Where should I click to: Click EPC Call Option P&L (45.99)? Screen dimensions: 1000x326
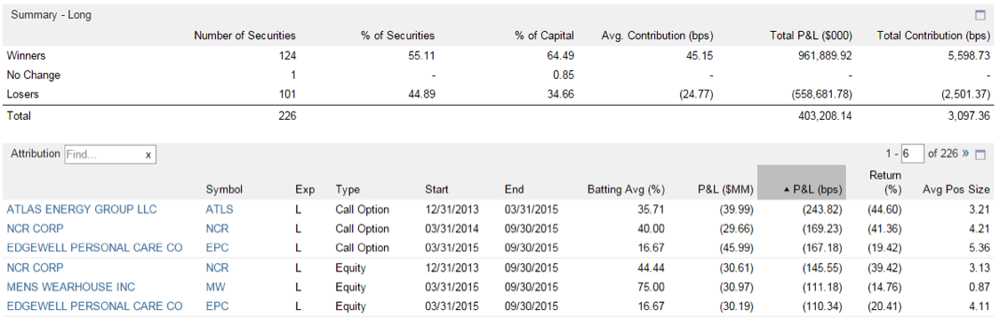pyautogui.click(x=737, y=247)
